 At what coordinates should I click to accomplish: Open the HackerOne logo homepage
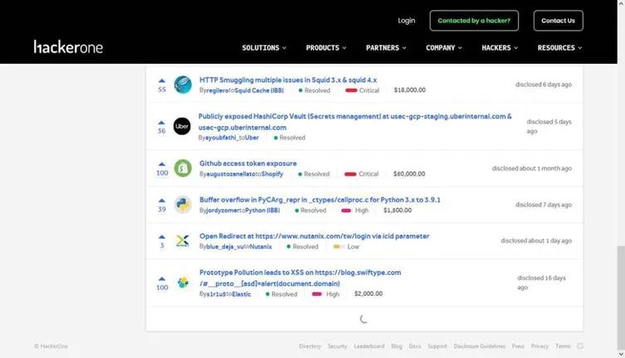coord(68,47)
